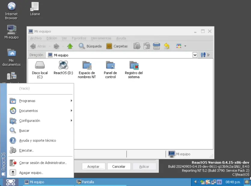Choose Apagar equipo... in start menu
Screen dimensions: 251x186
[x=41, y=173]
